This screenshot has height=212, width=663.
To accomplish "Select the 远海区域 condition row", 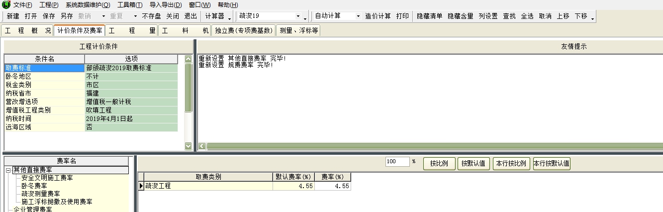I will click(44, 127).
